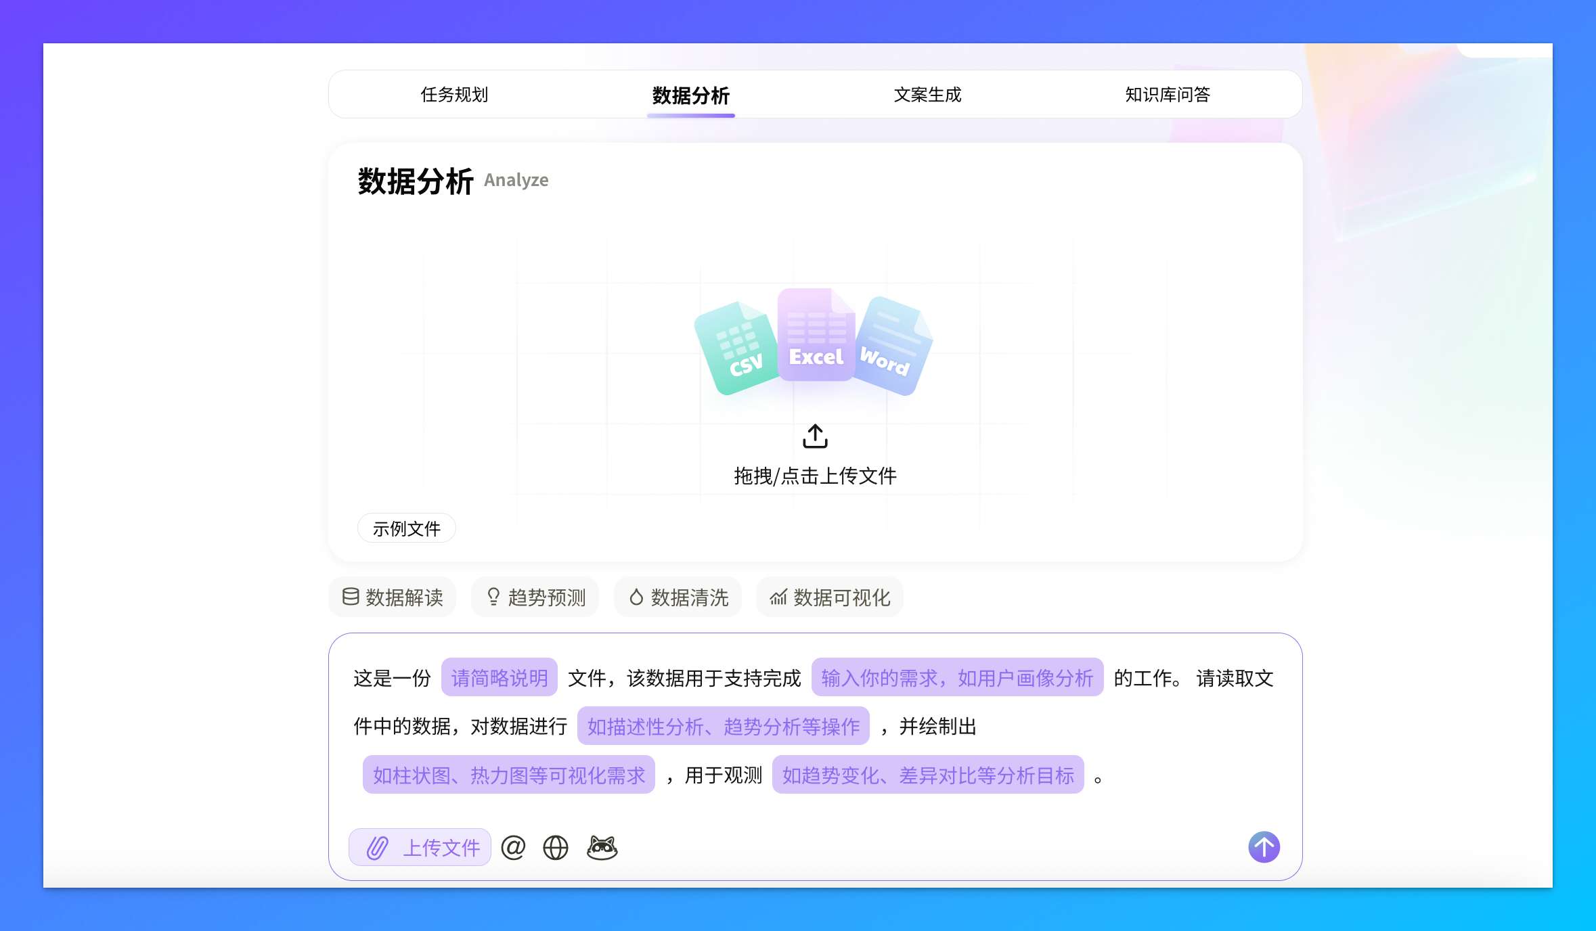The image size is (1596, 931).
Task: Click the paperclip attachment icon
Action: 377,846
